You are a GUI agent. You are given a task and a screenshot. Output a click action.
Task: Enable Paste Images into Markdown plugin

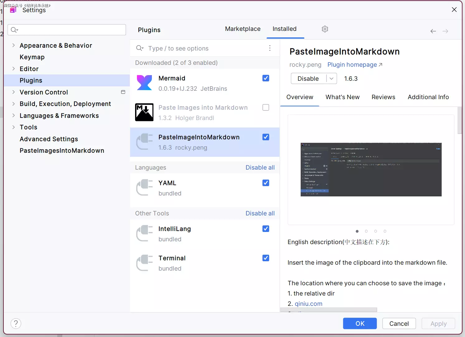[x=266, y=108]
